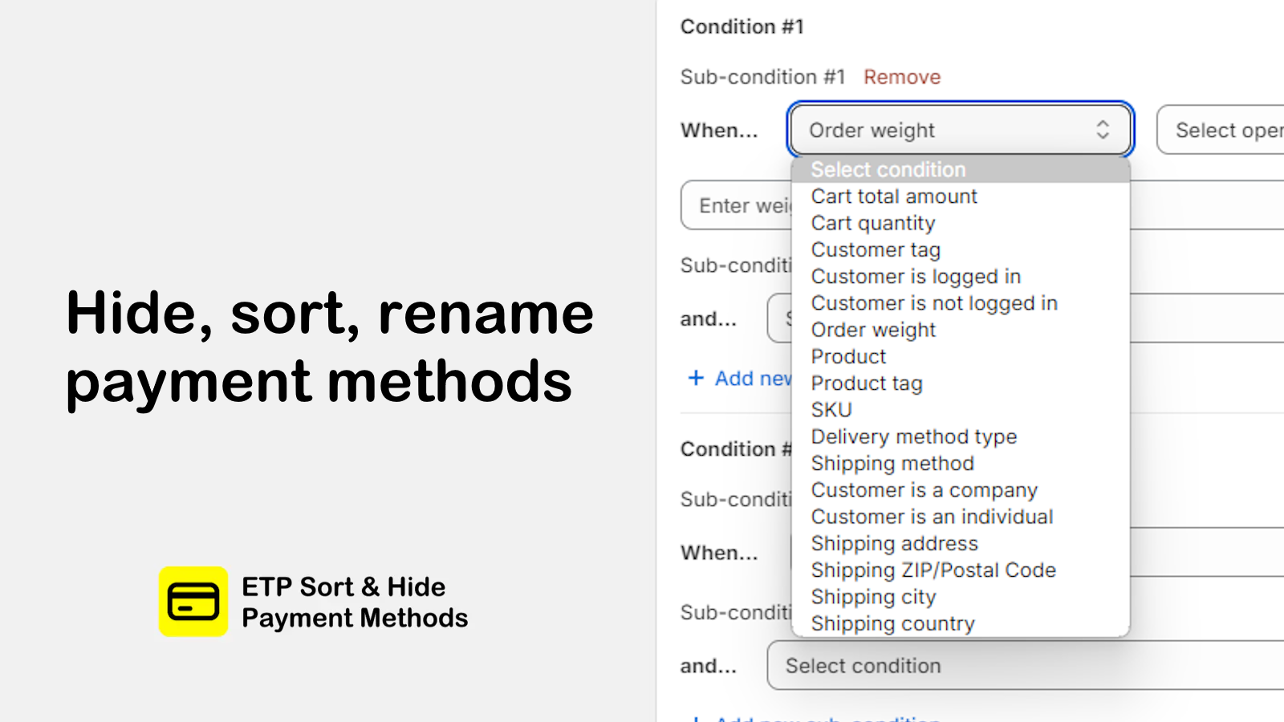
Task: Select Customer is a company option
Action: 924,489
